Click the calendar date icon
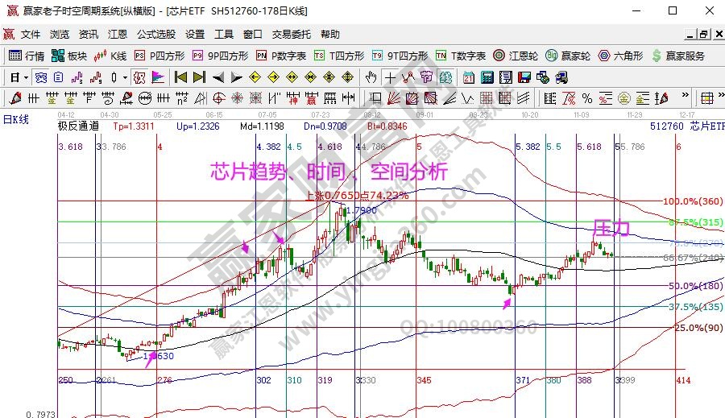This screenshot has height=418, width=725. [x=469, y=77]
